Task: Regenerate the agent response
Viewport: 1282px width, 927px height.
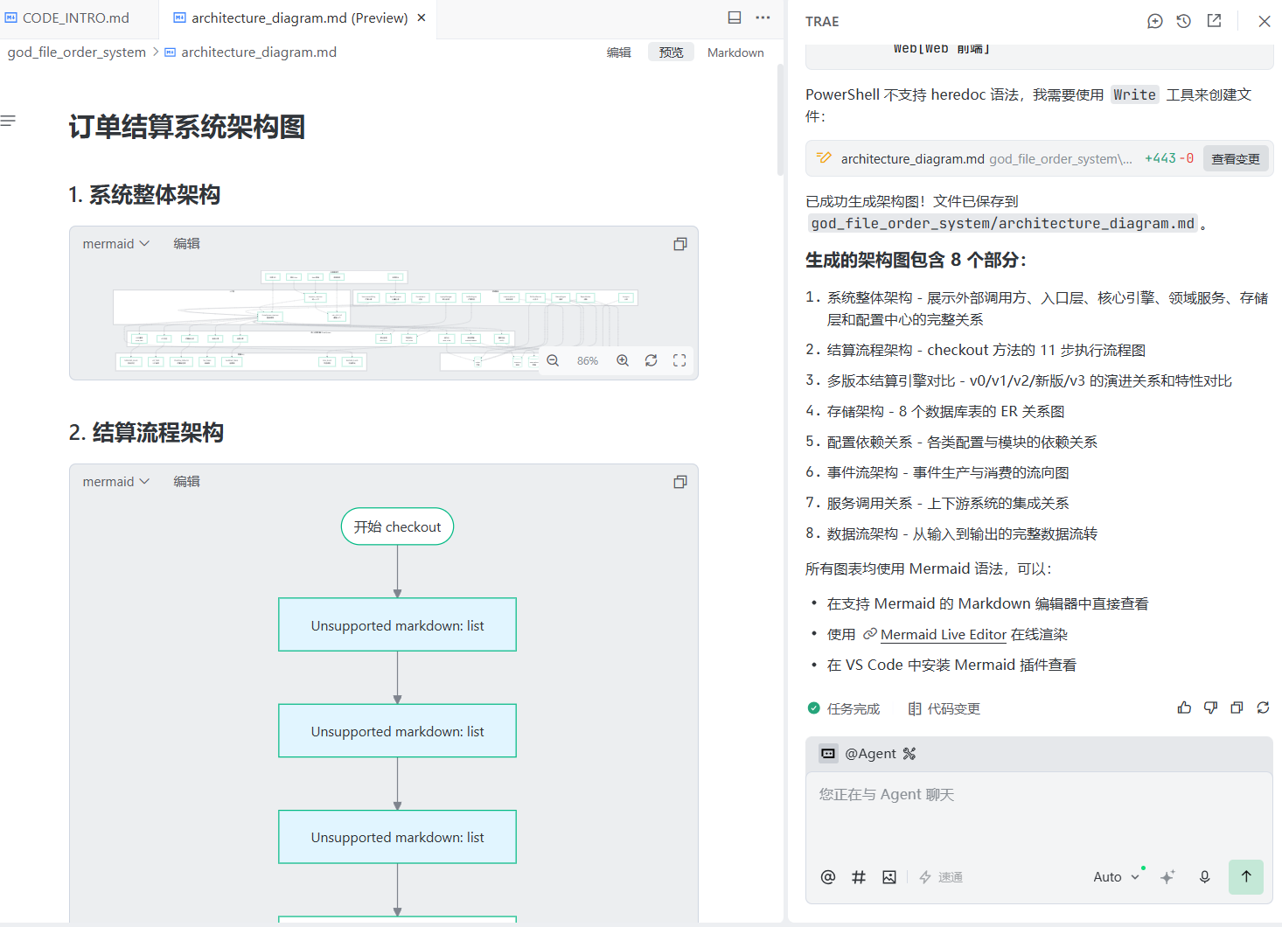Action: (x=1263, y=707)
